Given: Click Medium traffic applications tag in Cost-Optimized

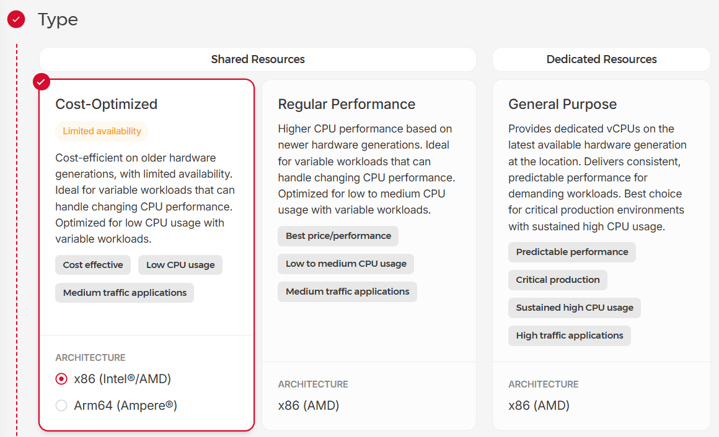Looking at the screenshot, I should click(x=125, y=293).
